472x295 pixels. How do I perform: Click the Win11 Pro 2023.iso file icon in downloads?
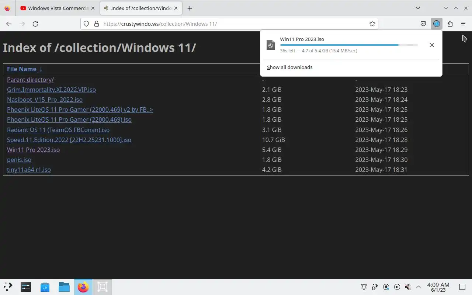(x=271, y=45)
